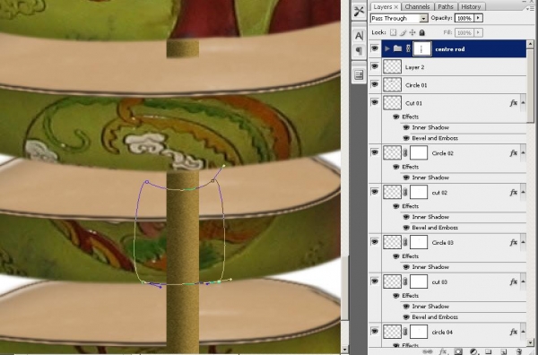Click the Opacity value field
This screenshot has height=355, width=538.
click(464, 18)
